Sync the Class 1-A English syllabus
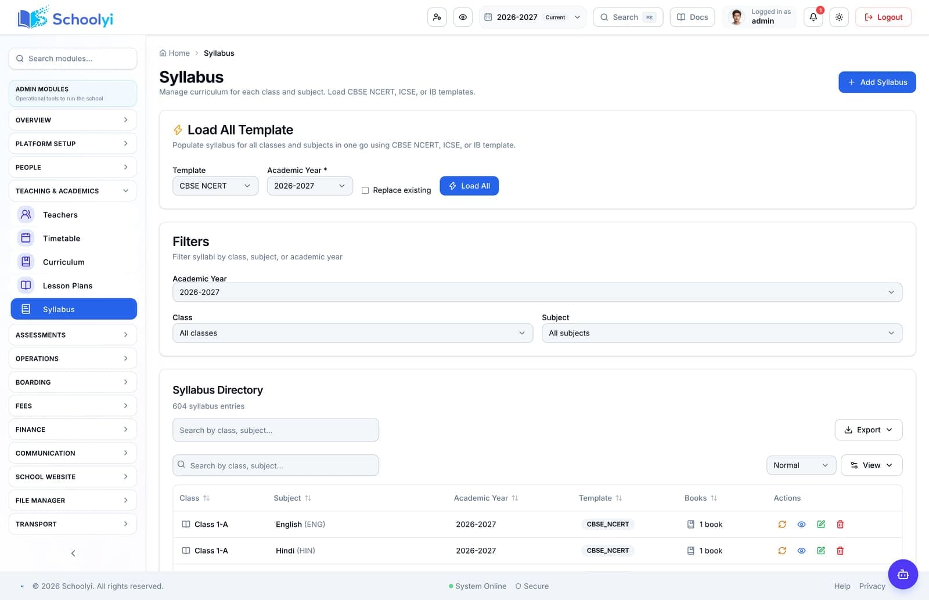The image size is (929, 600). tap(782, 525)
